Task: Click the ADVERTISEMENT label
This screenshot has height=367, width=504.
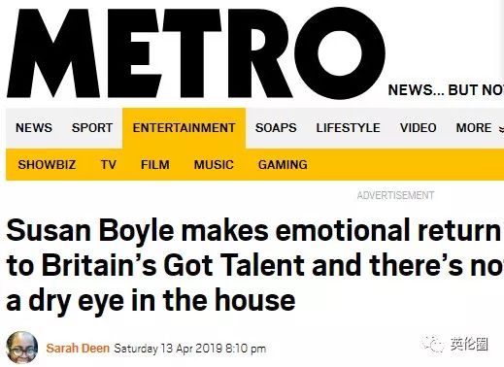Action: [395, 195]
